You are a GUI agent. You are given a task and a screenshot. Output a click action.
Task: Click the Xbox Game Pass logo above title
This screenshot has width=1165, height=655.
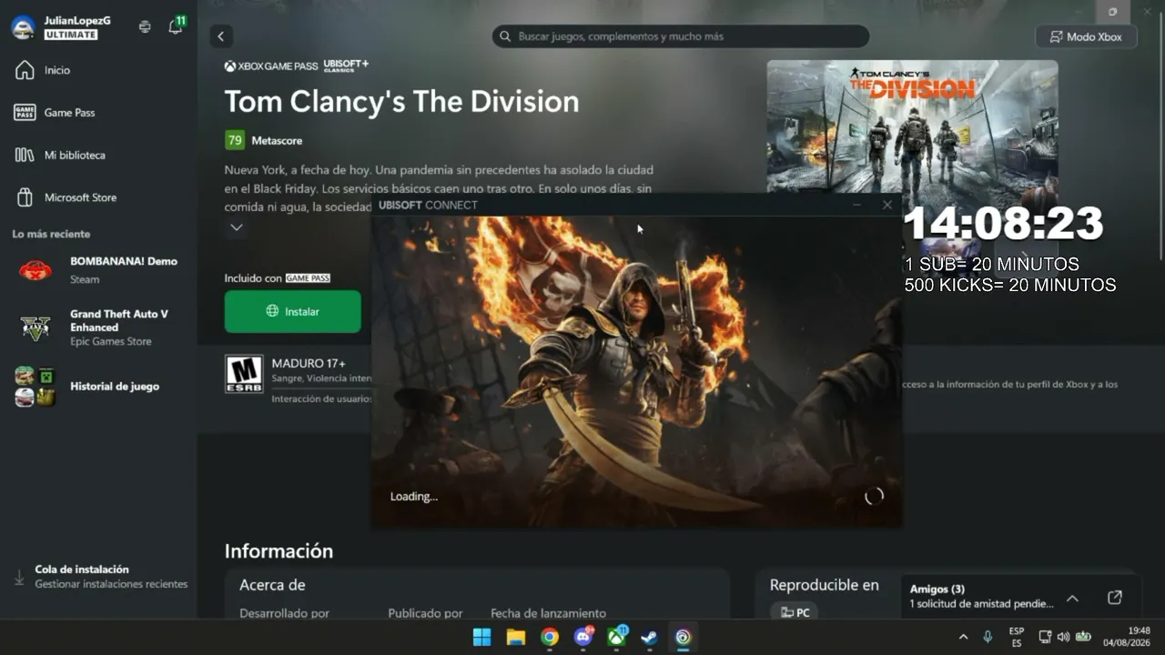pyautogui.click(x=271, y=66)
